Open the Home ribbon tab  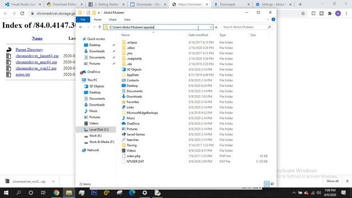click(x=97, y=20)
